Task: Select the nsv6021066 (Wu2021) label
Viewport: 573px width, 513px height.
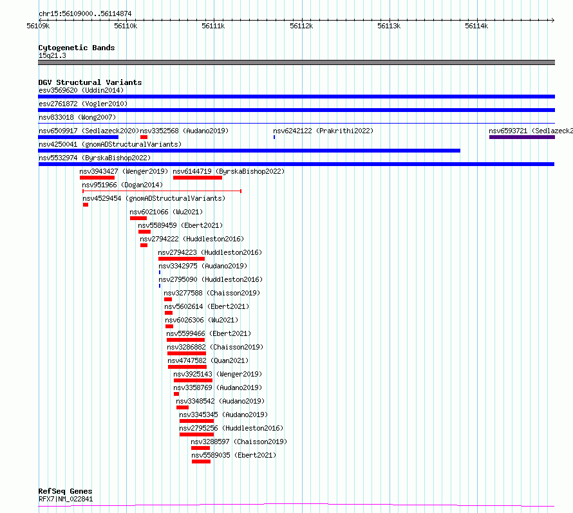Action: 166,212
